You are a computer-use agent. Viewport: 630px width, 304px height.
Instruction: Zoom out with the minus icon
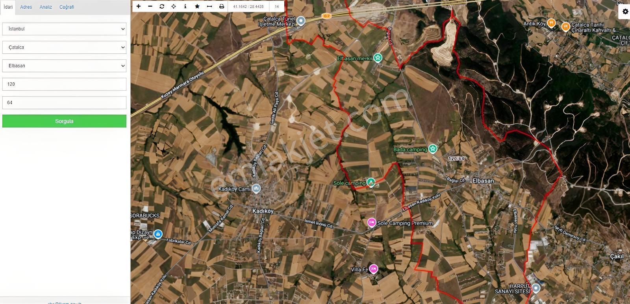150,6
